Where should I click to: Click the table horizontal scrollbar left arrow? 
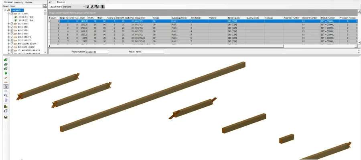(x=50, y=46)
